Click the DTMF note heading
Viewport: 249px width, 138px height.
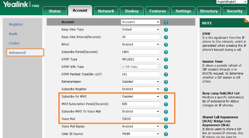[x=206, y=34]
